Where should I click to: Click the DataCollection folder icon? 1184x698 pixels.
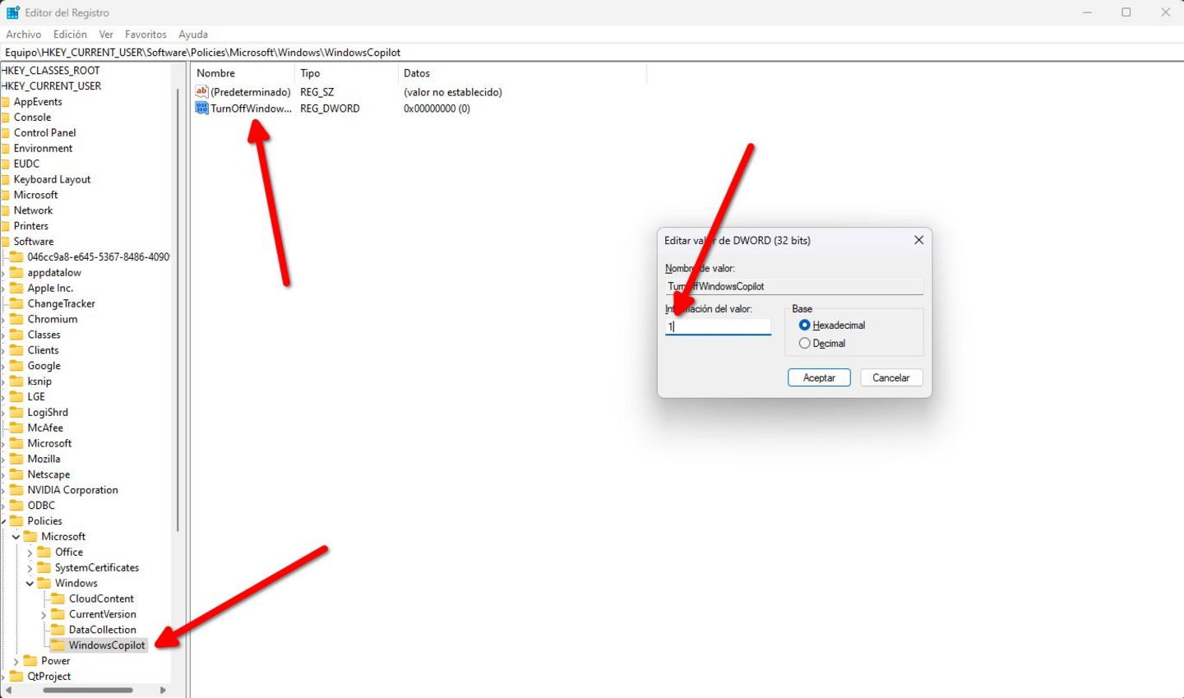pyautogui.click(x=58, y=631)
